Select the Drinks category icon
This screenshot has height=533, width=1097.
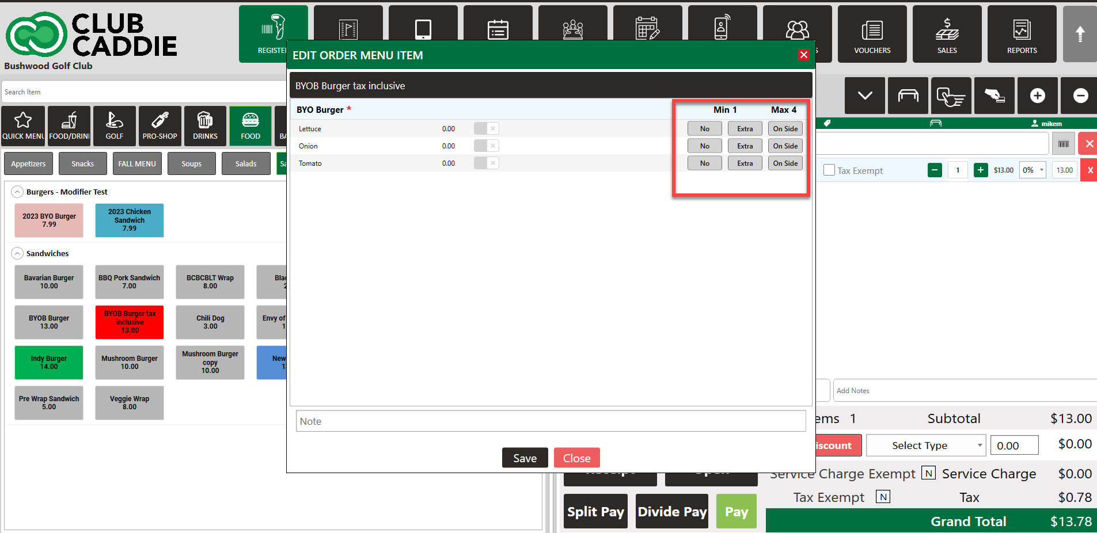pos(205,125)
